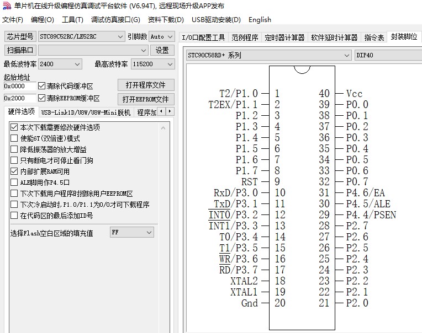The height and width of the screenshot is (333, 422).
Task: Toggle 本次下载需要修改硬件选项 checkbox
Action: tap(14, 127)
